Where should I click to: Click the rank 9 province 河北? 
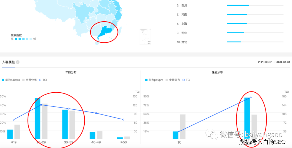coord(184,33)
